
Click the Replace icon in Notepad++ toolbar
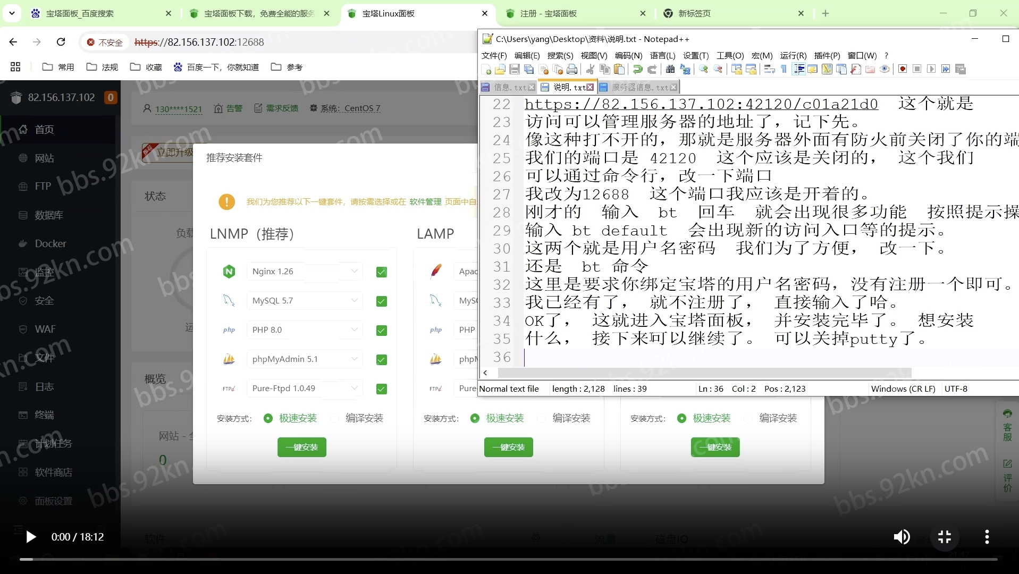pos(685,69)
